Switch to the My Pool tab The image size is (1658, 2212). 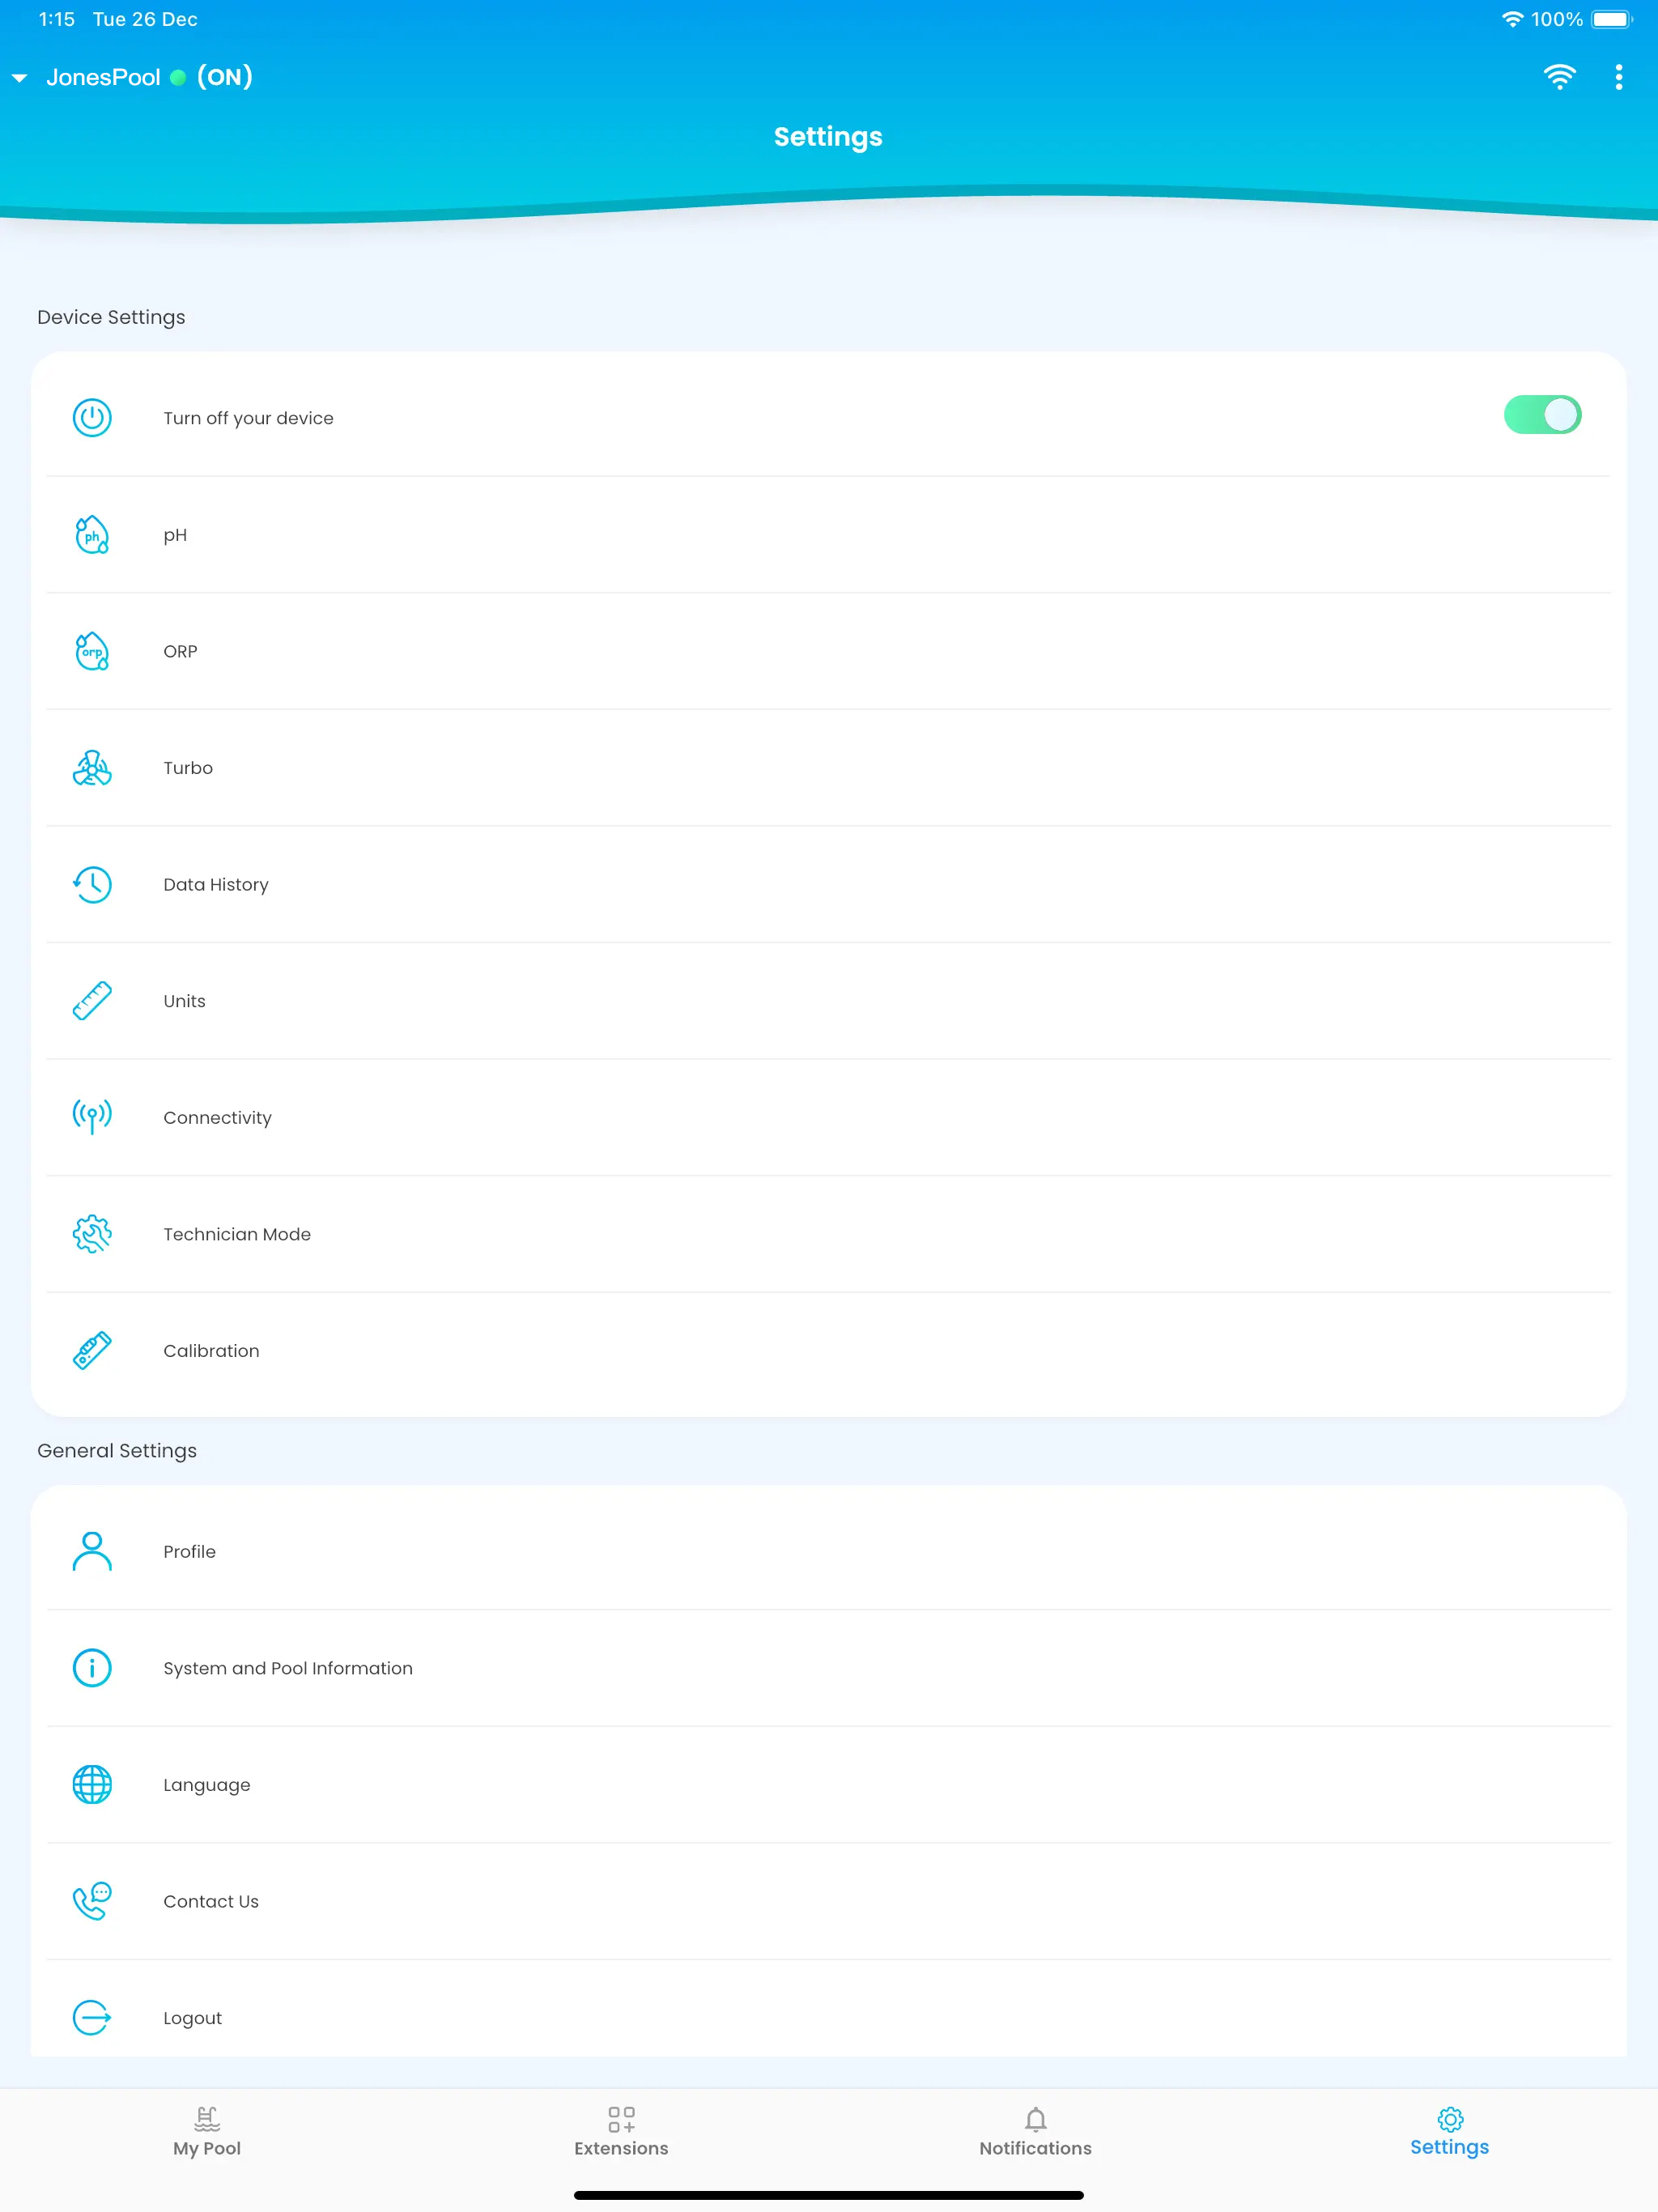point(207,2132)
